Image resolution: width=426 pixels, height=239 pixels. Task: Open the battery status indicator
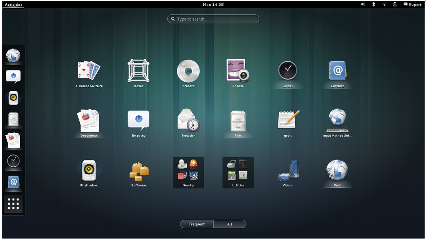pos(395,4)
